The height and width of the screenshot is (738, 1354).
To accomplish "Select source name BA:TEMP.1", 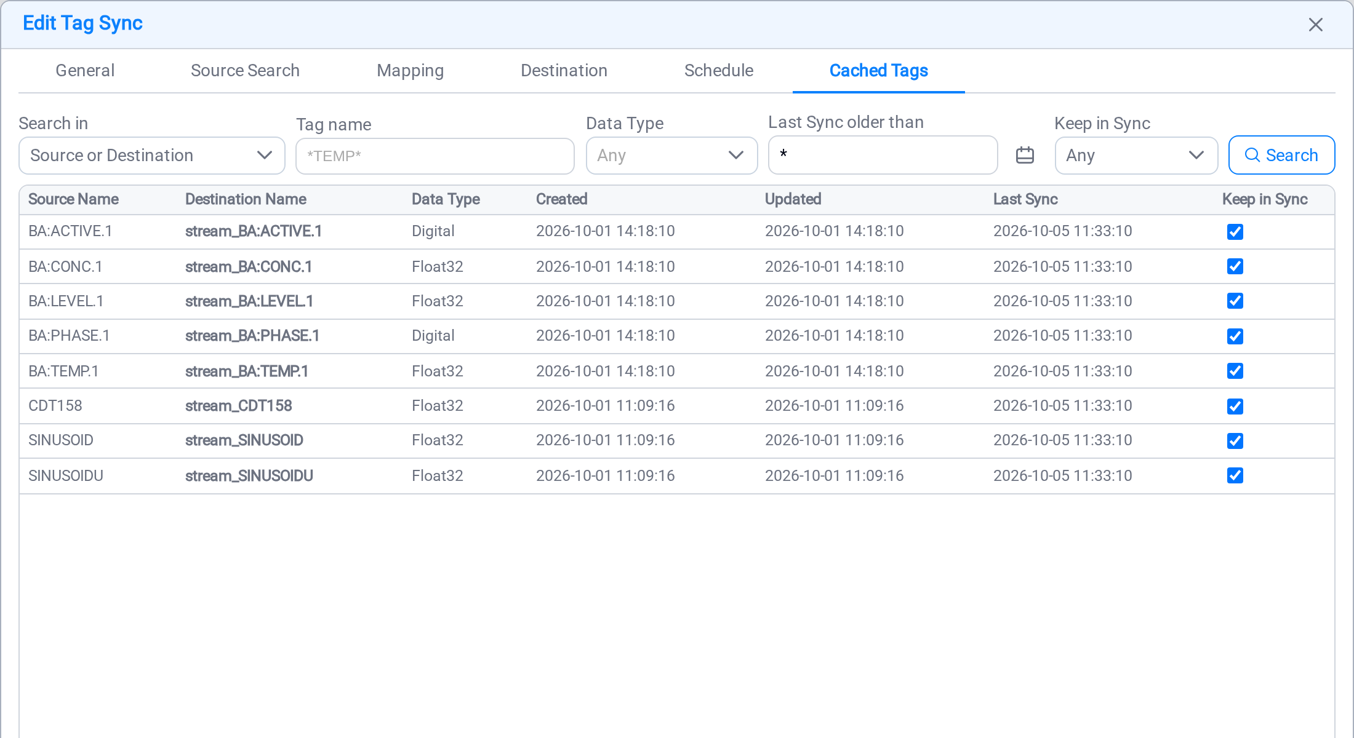I will click(63, 371).
